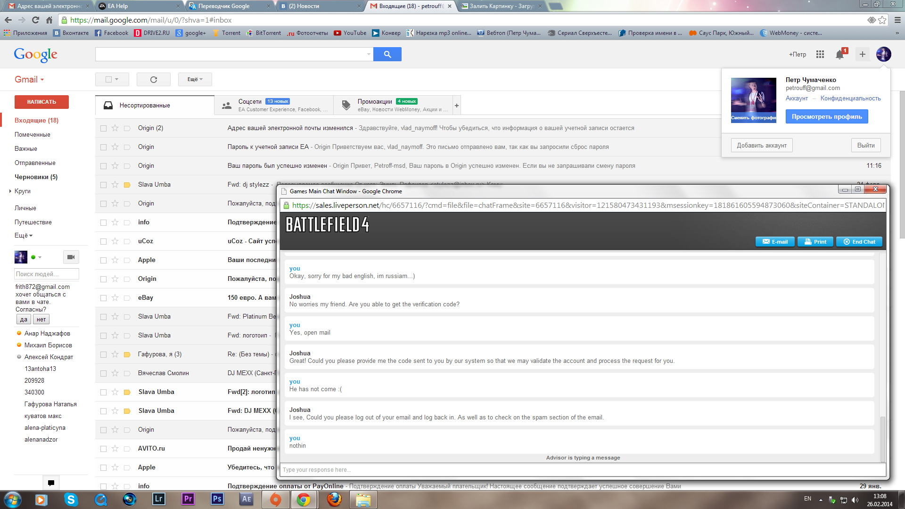Open Premiere Pro from the taskbar

click(188, 499)
